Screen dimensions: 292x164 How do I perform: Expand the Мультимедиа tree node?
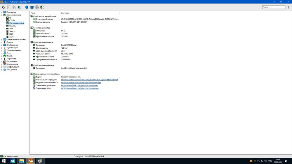2,48
